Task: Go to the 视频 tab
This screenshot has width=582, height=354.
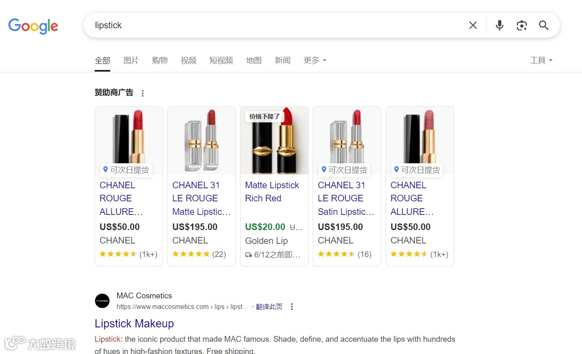Action: 189,61
